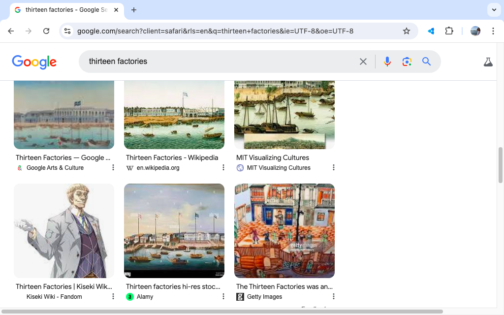
Task: Expand the tab search dropdown arrow
Action: [x=494, y=10]
